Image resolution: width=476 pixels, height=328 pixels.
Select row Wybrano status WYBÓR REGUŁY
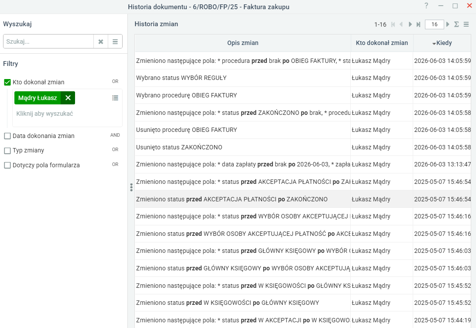(x=303, y=78)
